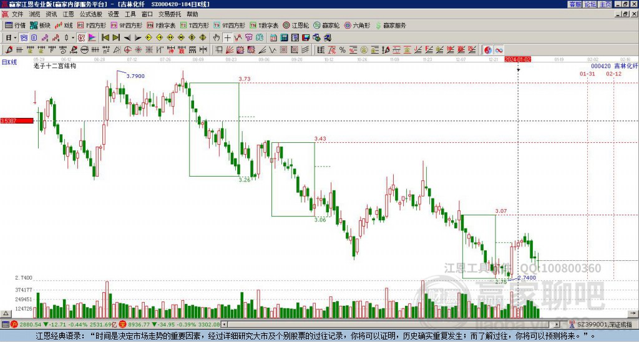
Task: Open the candlestick style dropdown arrow
Action: pyautogui.click(x=73, y=37)
